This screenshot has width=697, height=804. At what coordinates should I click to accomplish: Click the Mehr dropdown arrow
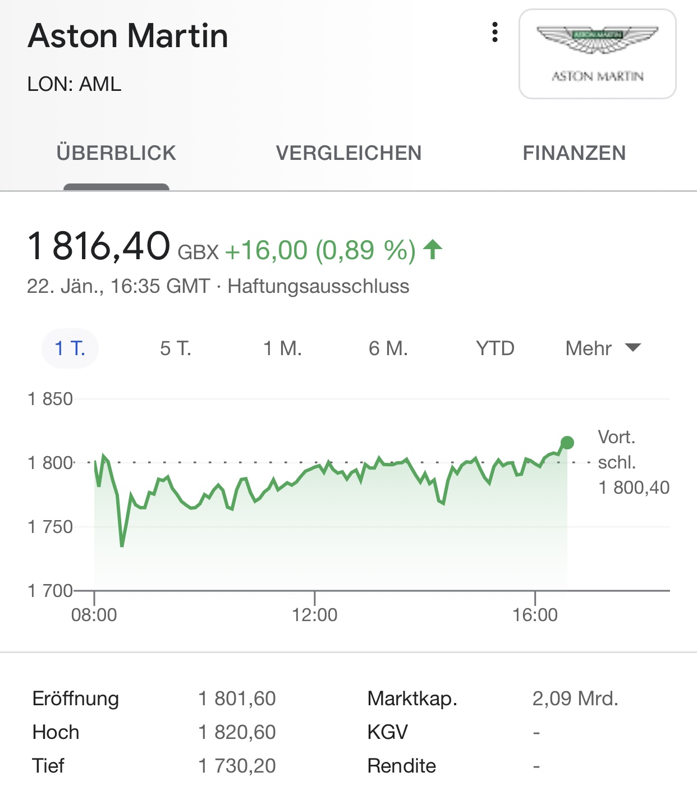coord(633,348)
